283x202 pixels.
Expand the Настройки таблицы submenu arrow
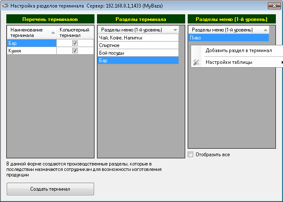pyautogui.click(x=281, y=63)
